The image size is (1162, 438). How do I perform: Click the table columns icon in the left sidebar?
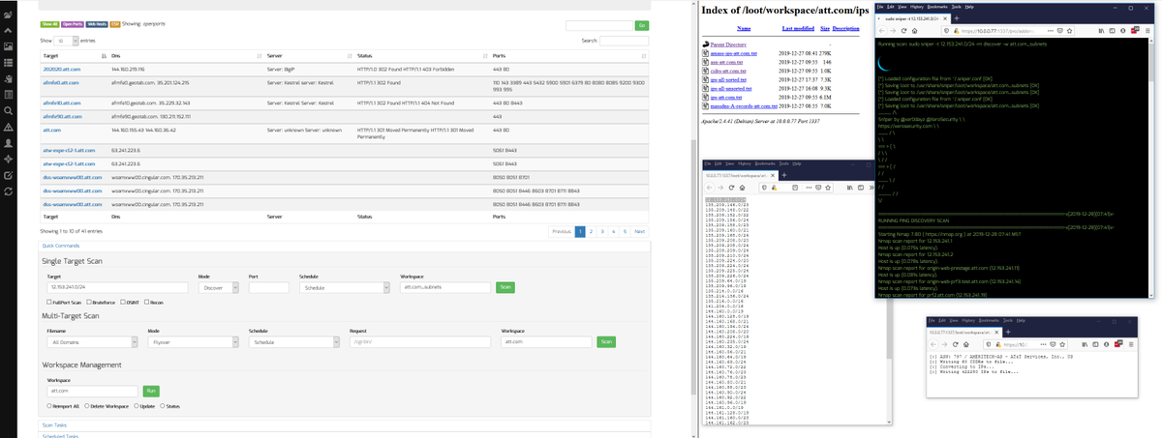point(8,95)
